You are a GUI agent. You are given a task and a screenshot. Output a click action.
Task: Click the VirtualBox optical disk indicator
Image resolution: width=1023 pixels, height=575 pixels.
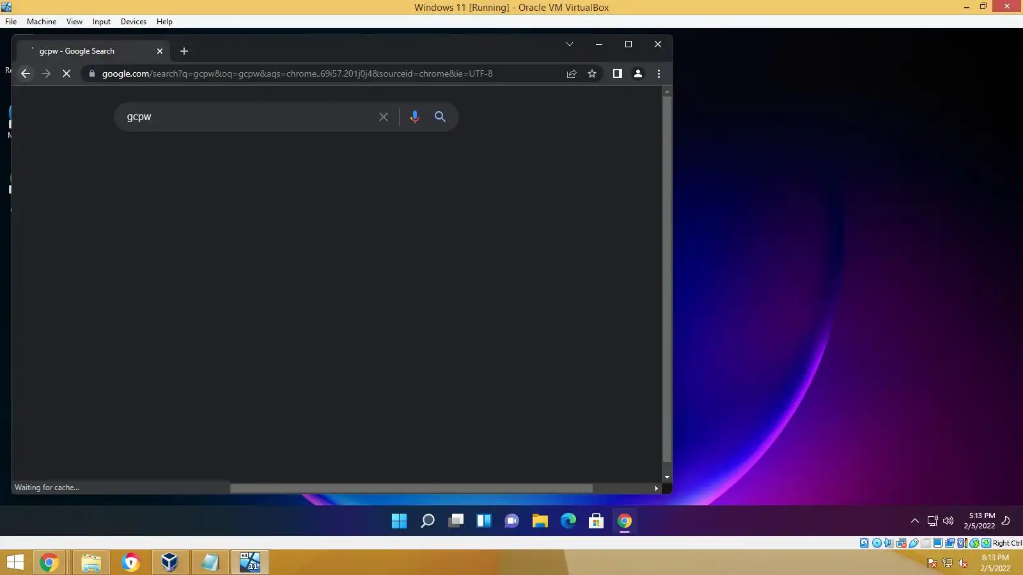point(877,543)
